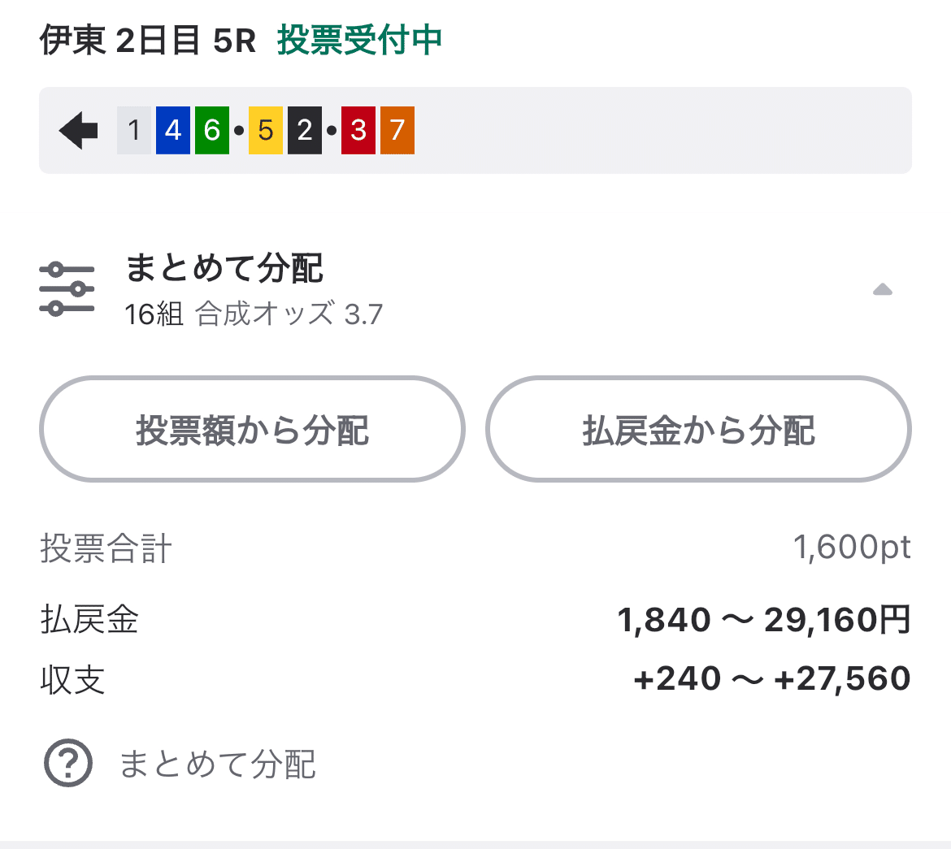Click the back arrow to return
Screen dimensions: 951x849
tap(76, 130)
